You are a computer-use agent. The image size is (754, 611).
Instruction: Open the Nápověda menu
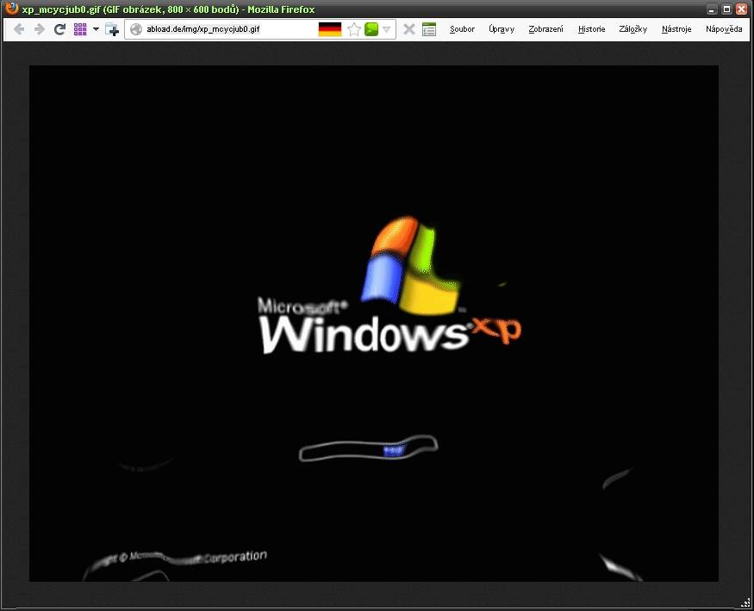tap(724, 29)
